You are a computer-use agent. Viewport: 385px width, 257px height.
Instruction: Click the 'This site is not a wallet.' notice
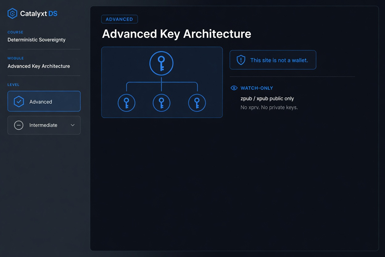(x=273, y=60)
